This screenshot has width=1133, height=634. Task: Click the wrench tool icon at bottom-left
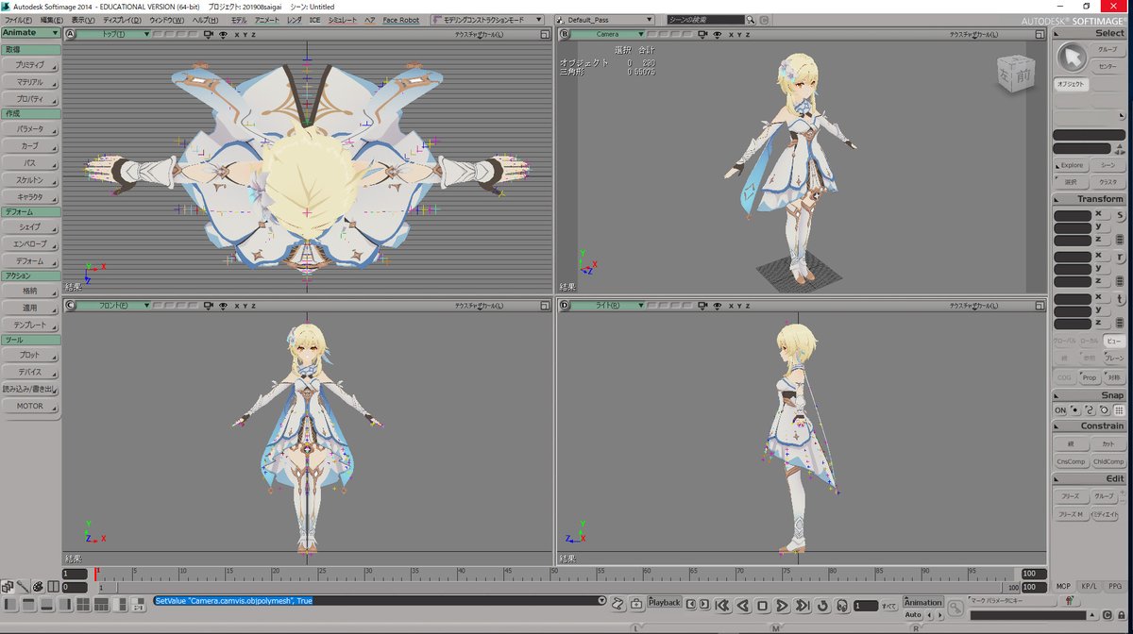(x=23, y=587)
